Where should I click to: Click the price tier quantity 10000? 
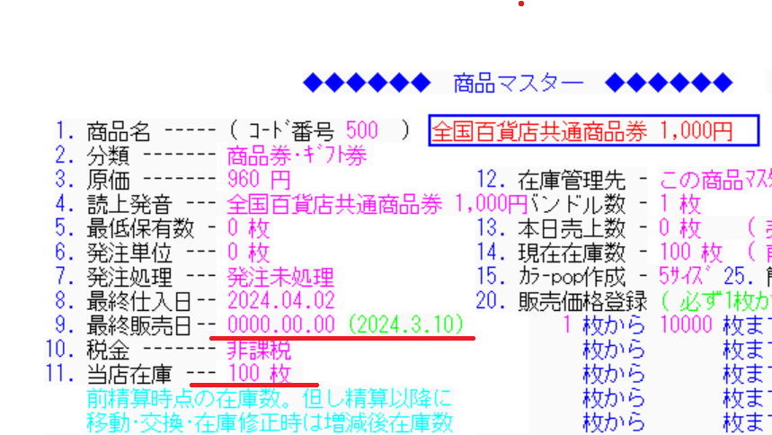point(686,324)
